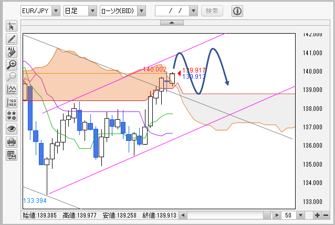
Task: Select the cursor pointer tool
Action: [x=12, y=26]
